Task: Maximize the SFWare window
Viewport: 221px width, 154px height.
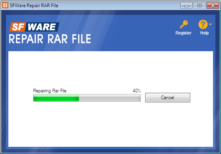Action: pyautogui.click(x=199, y=6)
